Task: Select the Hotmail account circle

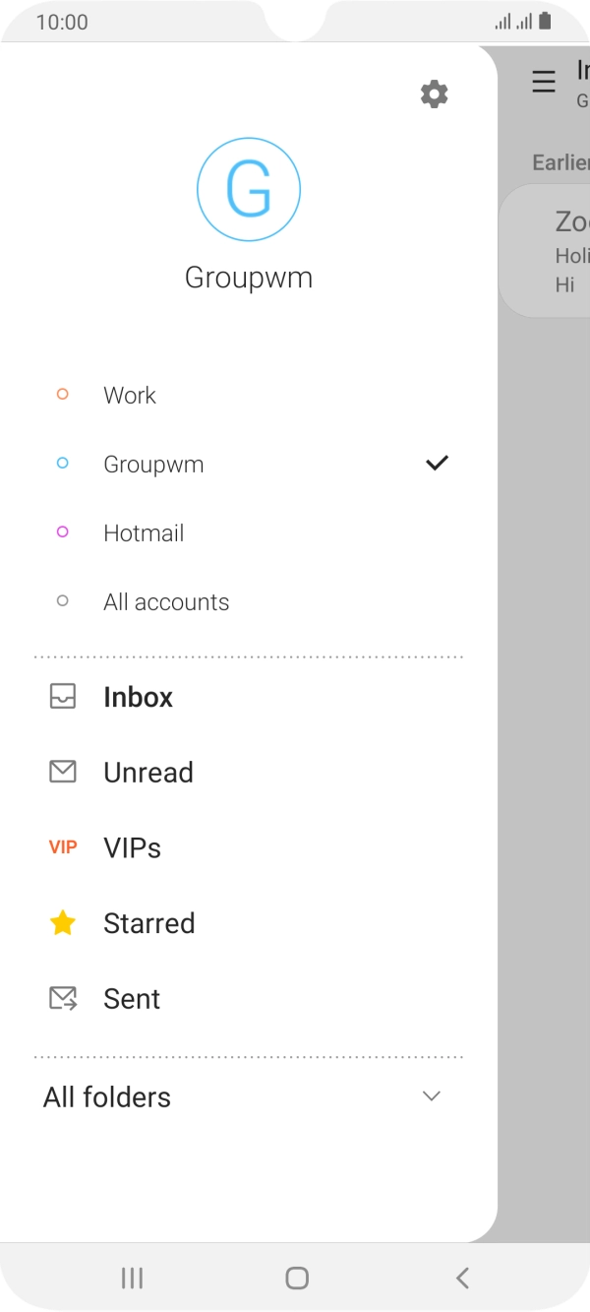Action: [x=62, y=531]
